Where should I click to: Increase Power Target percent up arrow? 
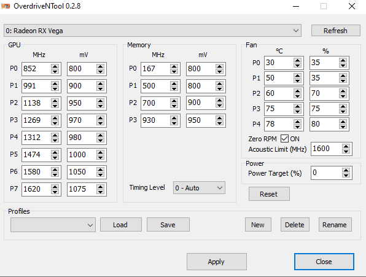tap(346, 170)
